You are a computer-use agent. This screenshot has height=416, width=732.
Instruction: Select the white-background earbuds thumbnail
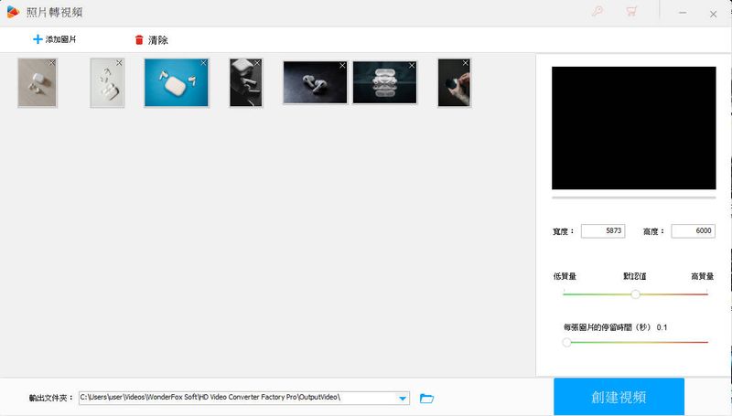[107, 83]
